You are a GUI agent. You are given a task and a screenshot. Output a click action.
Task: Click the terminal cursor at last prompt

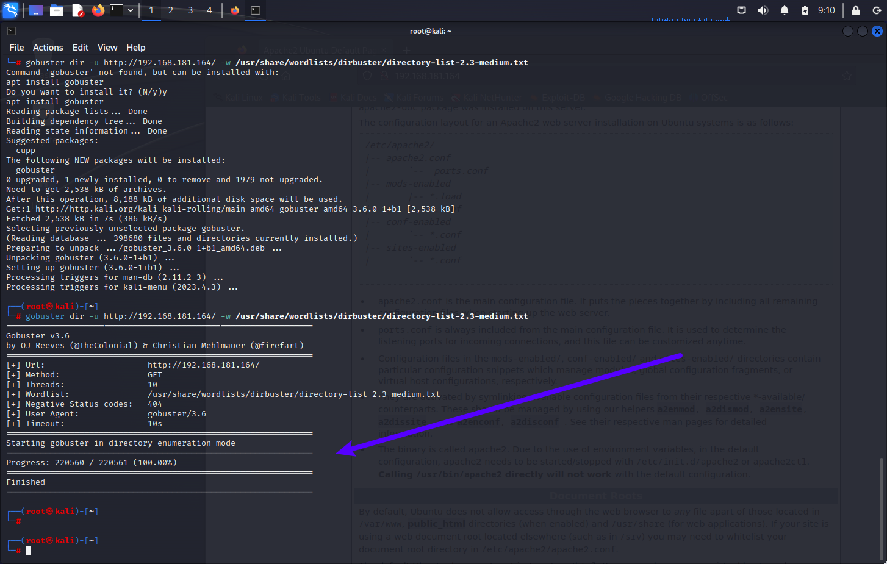tap(28, 550)
